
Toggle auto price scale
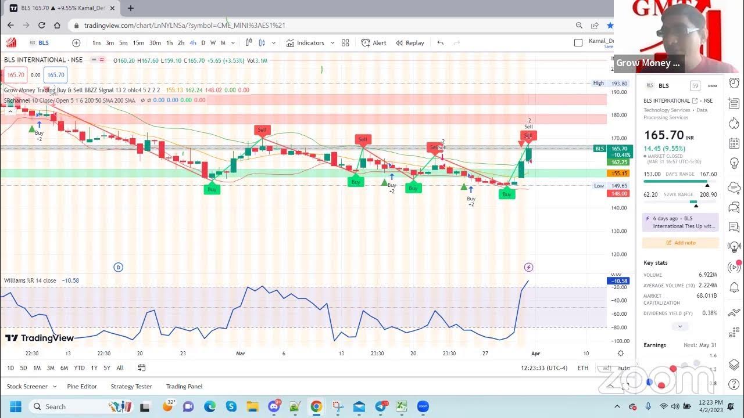(624, 367)
